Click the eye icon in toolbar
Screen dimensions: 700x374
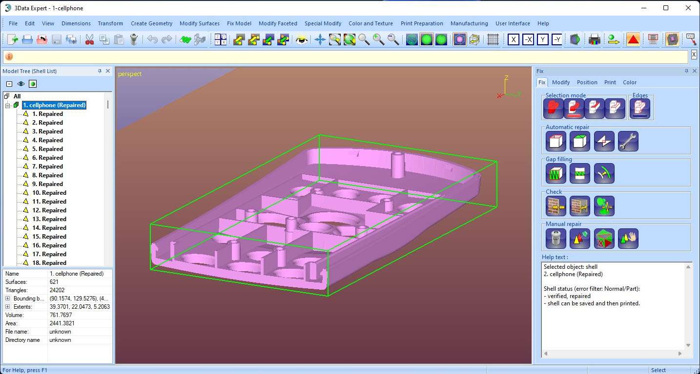pos(302,39)
